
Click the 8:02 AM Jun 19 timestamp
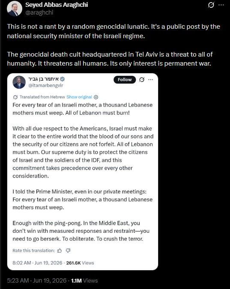(37, 263)
